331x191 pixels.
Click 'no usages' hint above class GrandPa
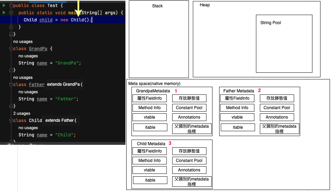tap(23, 42)
